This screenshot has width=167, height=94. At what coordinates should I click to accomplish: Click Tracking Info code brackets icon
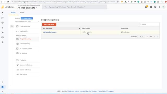click(x=17, y=31)
